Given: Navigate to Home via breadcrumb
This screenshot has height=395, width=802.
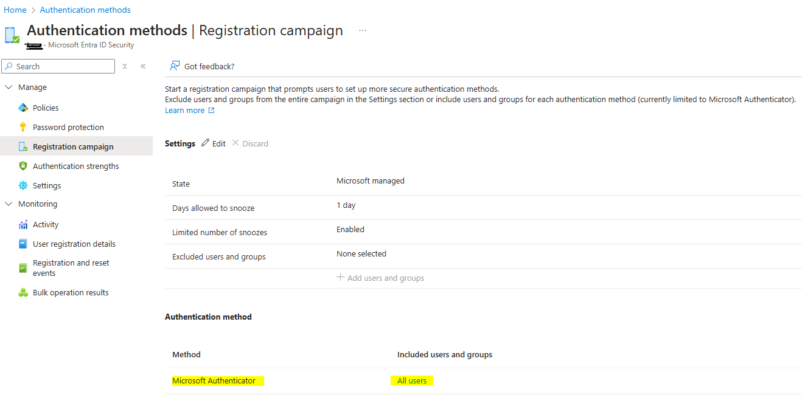Looking at the screenshot, I should pyautogui.click(x=15, y=9).
